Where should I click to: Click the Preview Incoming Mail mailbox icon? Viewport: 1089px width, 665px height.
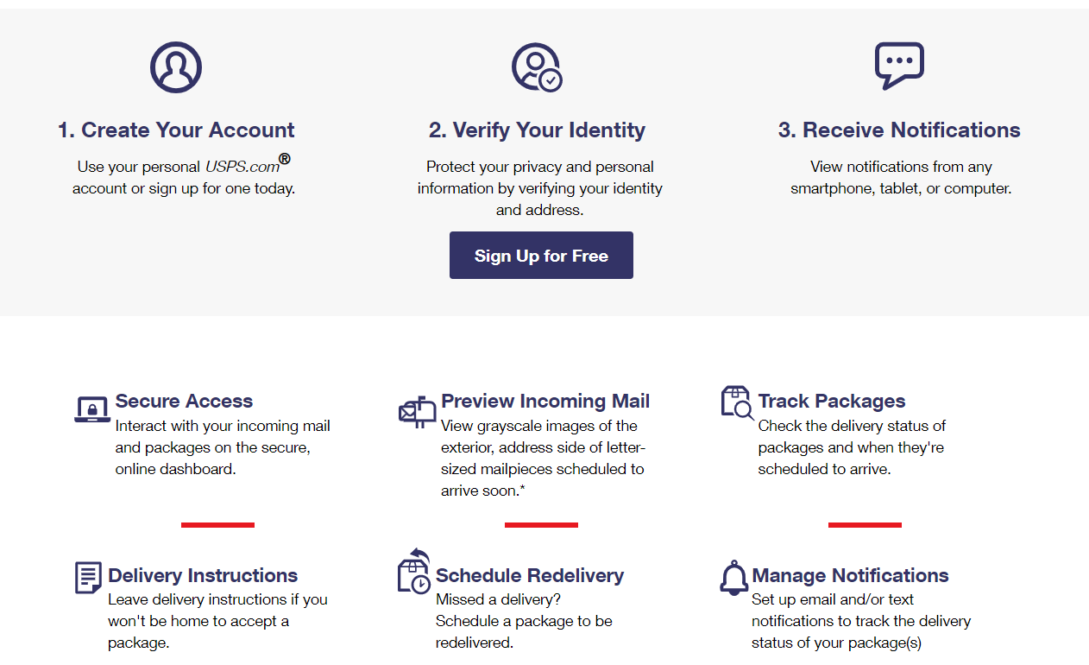click(417, 411)
